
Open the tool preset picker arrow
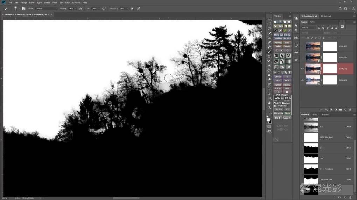pos(10,9)
